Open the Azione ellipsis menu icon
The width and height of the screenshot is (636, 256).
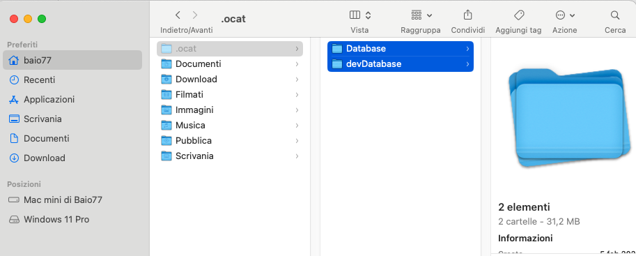pos(560,15)
